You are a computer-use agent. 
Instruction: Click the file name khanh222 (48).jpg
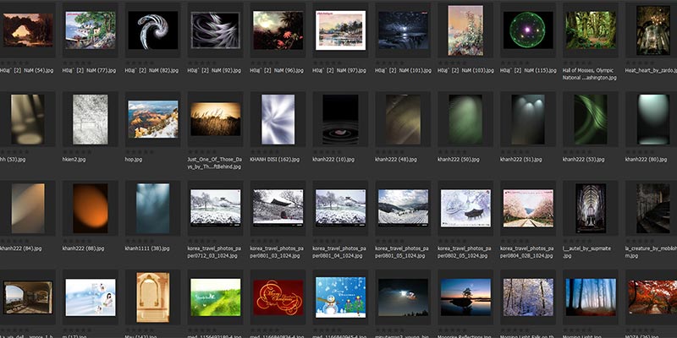click(396, 160)
